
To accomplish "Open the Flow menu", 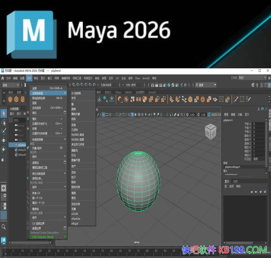I will pyautogui.click(x=137, y=78).
